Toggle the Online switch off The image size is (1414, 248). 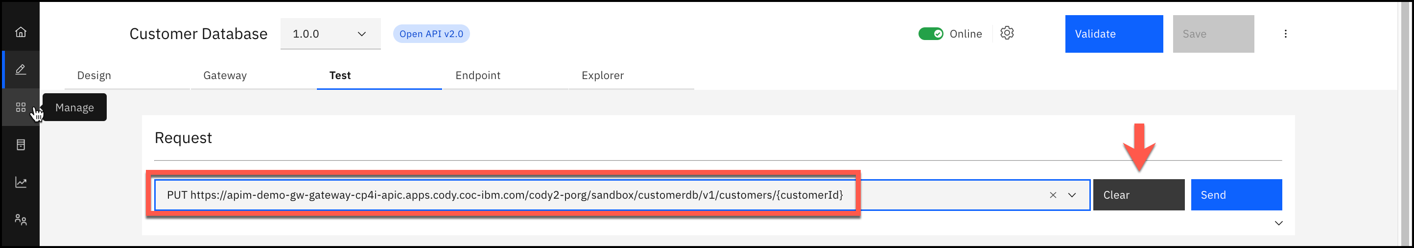930,34
